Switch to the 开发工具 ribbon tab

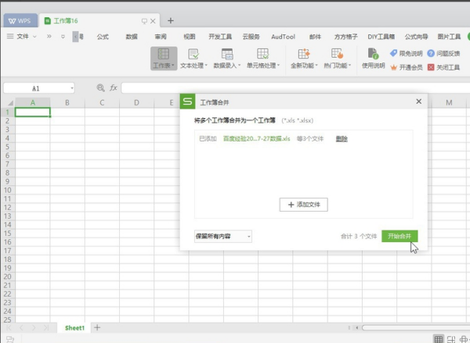click(x=220, y=36)
